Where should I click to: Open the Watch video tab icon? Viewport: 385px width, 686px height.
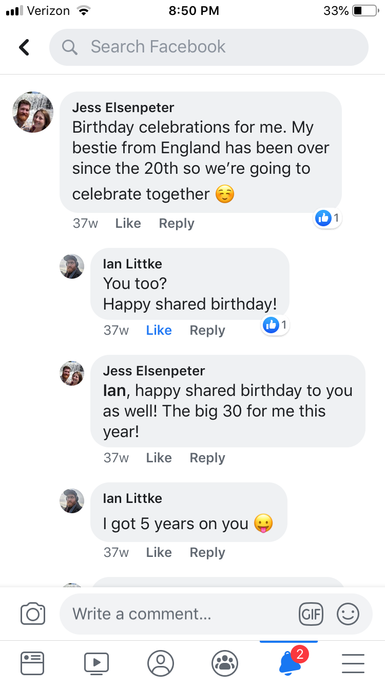pos(97,663)
